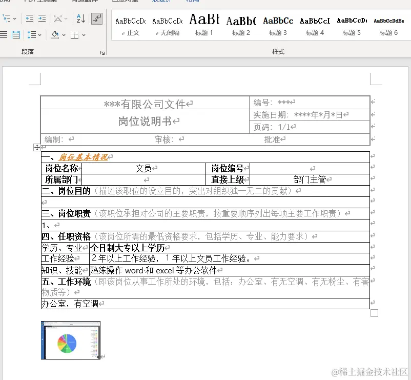Click the 文员 table cell
The height and width of the screenshot is (380, 411).
tap(143, 168)
